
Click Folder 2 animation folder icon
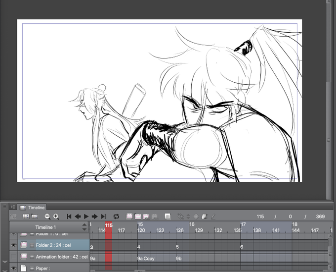pyautogui.click(x=24, y=245)
